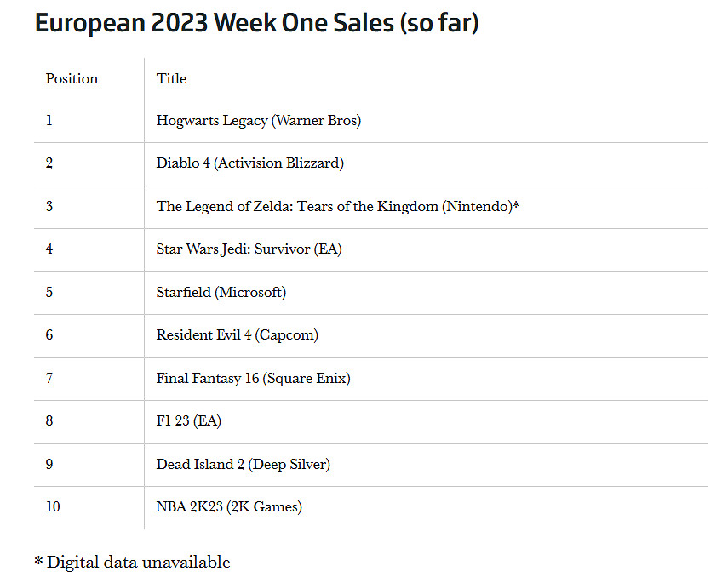
Task: Click the Starfield (Microsoft) title
Action: tap(221, 293)
